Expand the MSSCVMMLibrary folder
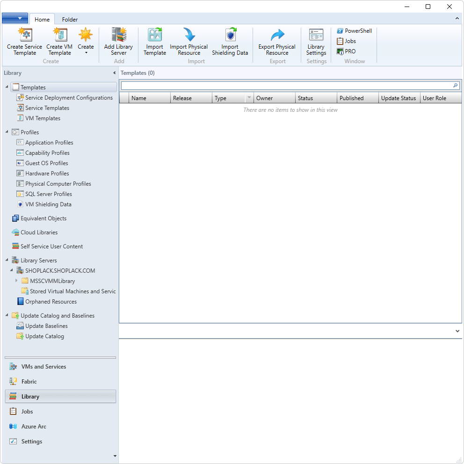 point(16,281)
